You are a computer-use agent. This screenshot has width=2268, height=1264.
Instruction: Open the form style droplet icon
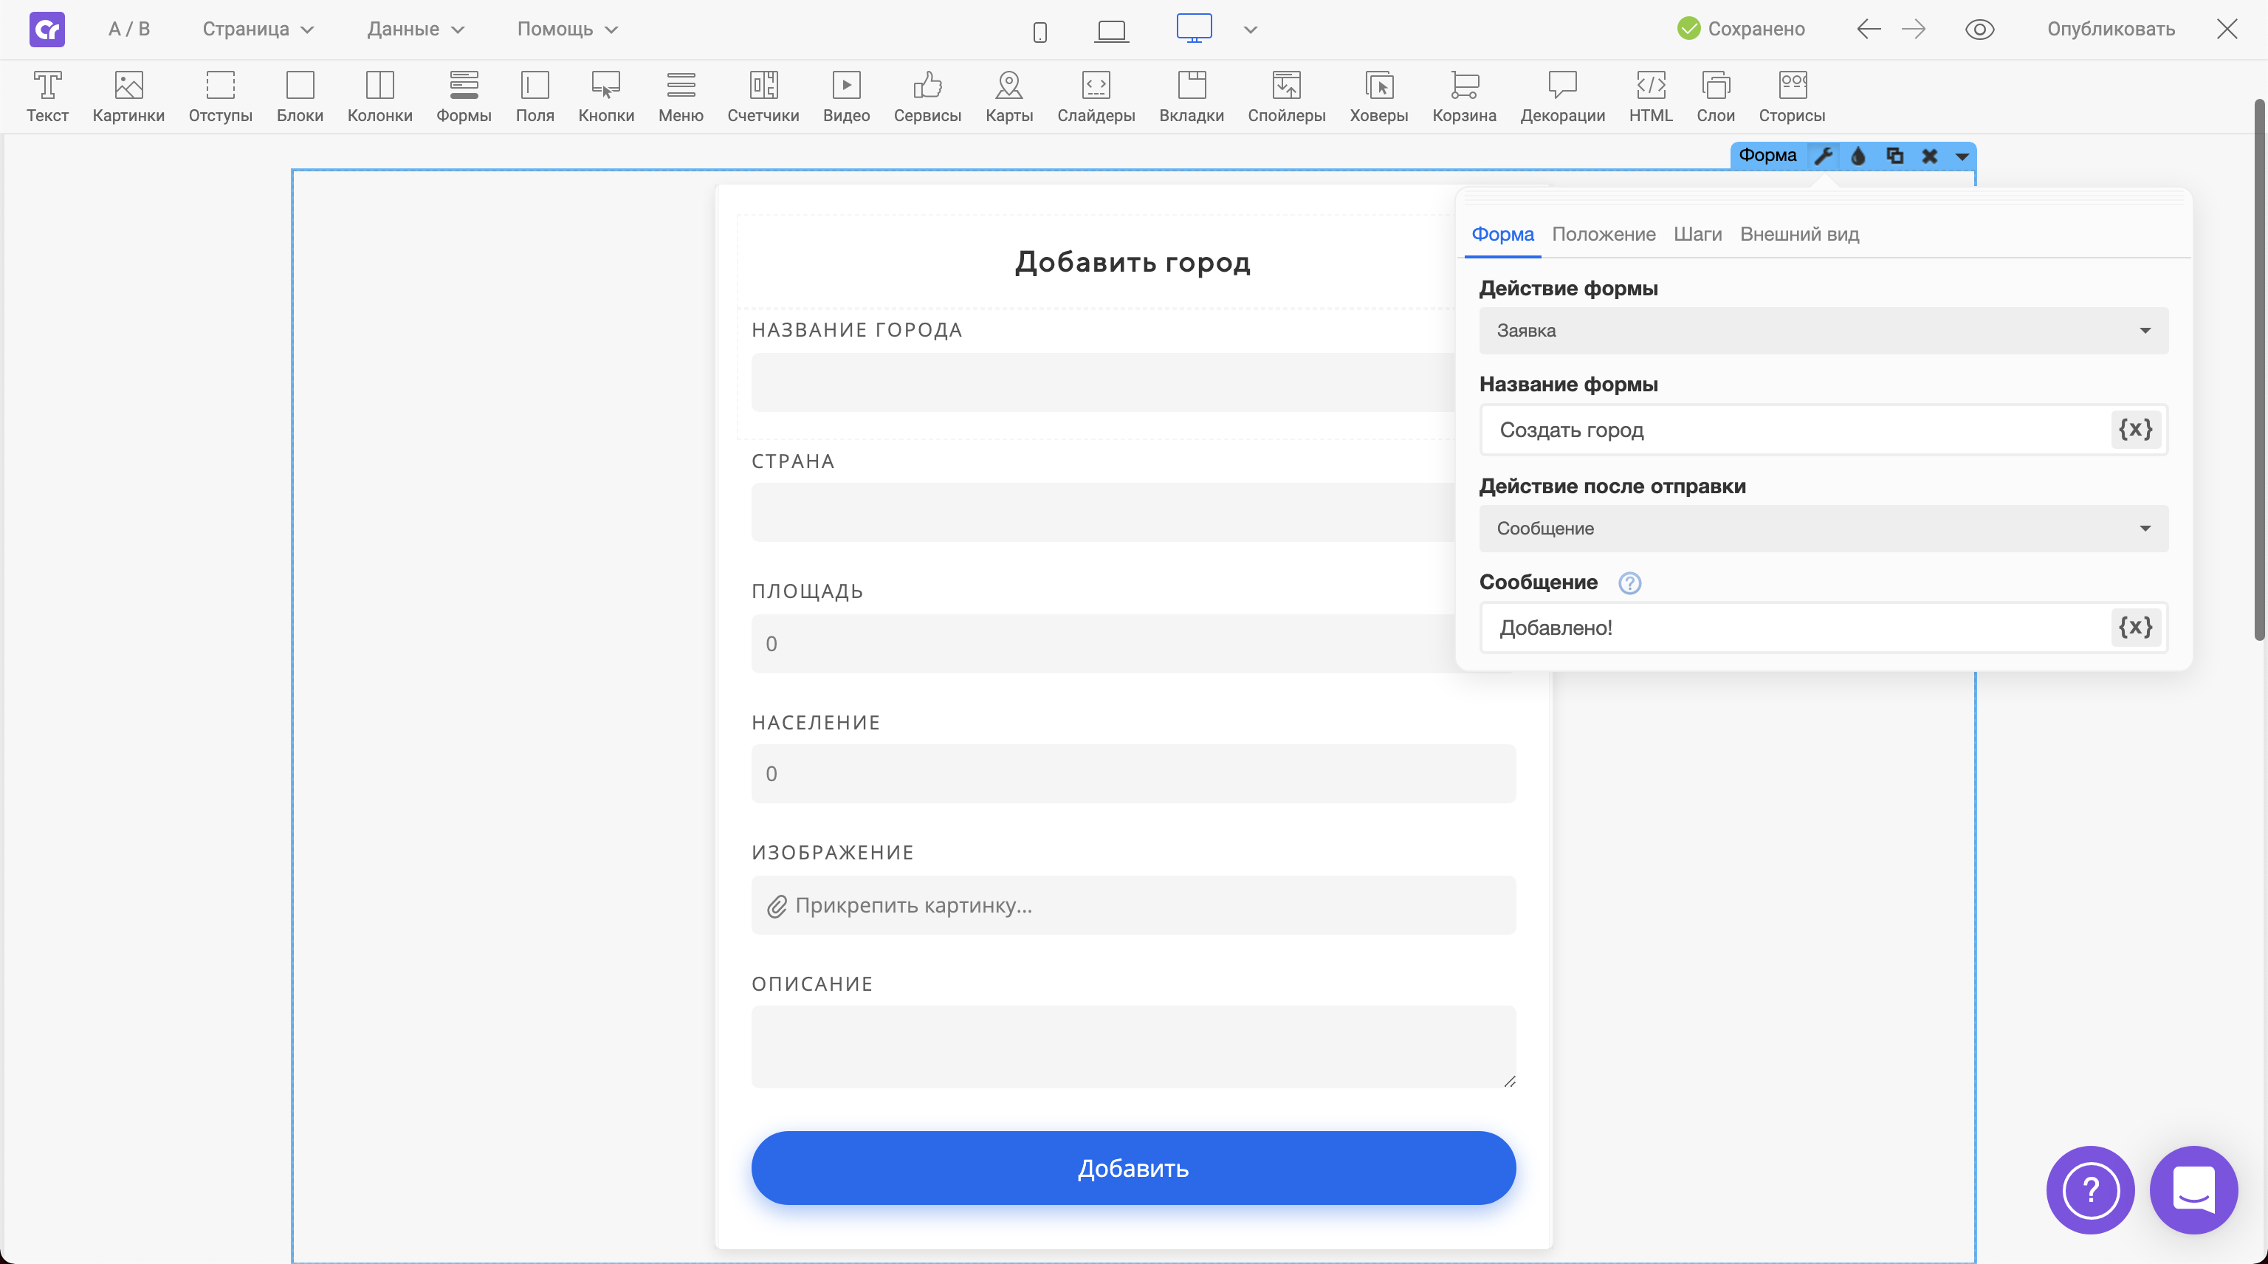tap(1858, 156)
